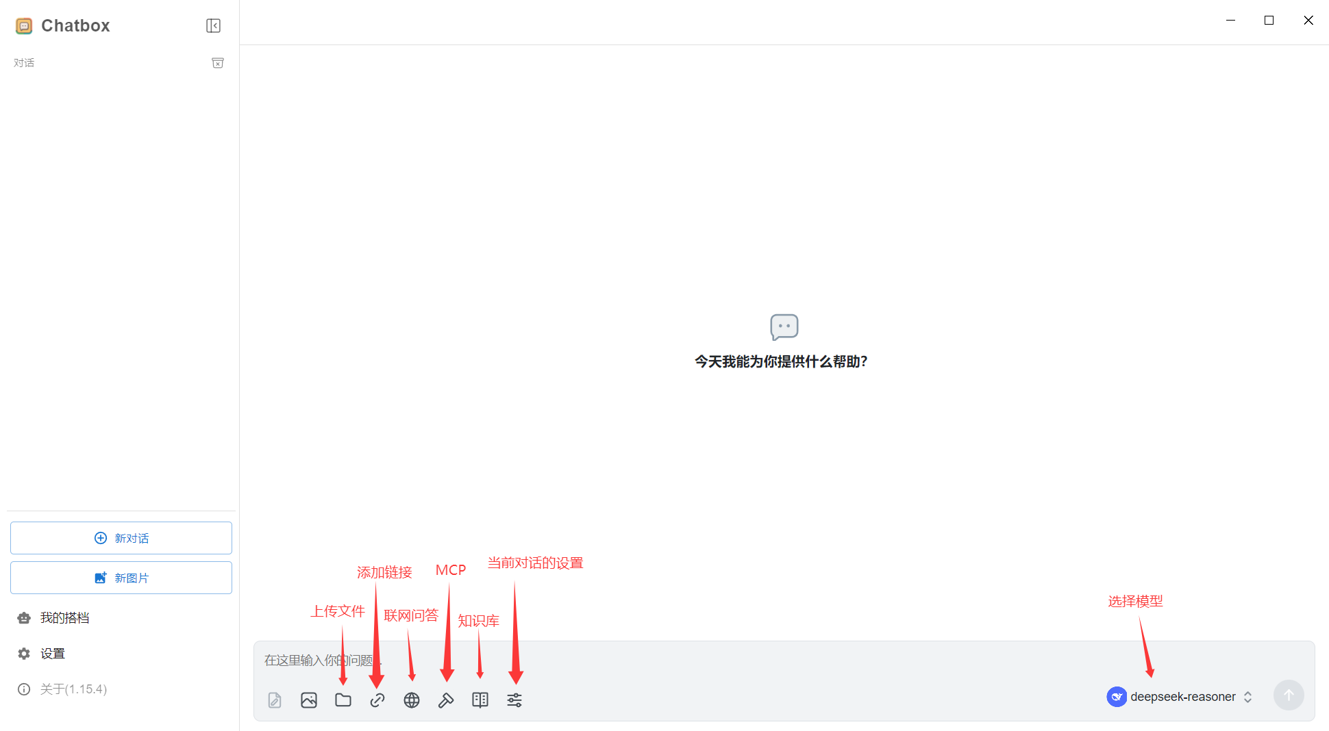Create a new image chat with 新图片
Image resolution: width=1329 pixels, height=731 pixels.
point(121,578)
